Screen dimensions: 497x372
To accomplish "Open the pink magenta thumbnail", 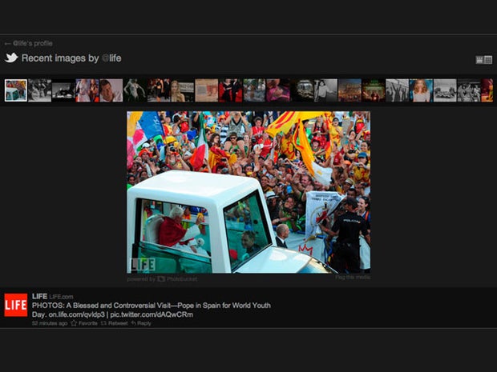I will [x=278, y=90].
